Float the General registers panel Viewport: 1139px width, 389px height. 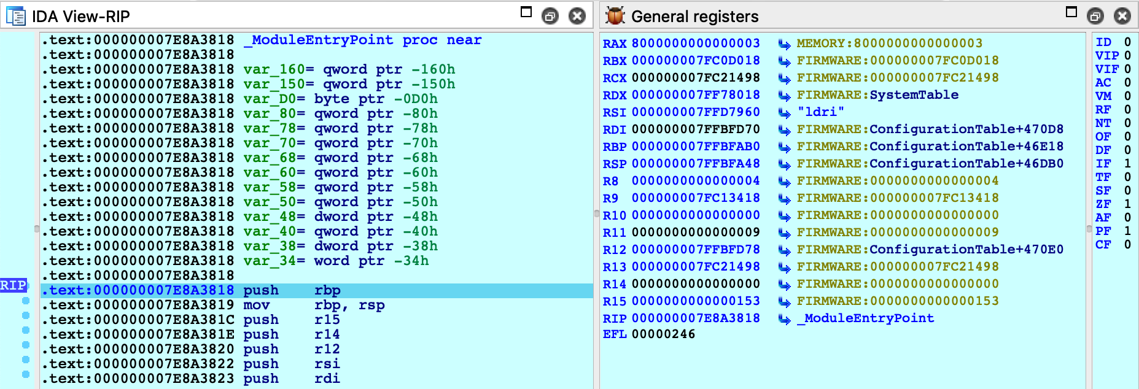coord(1095,16)
